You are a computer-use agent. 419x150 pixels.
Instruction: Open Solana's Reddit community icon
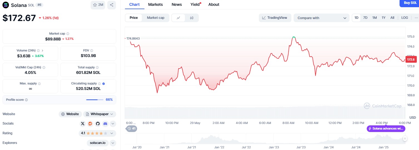[90, 124]
